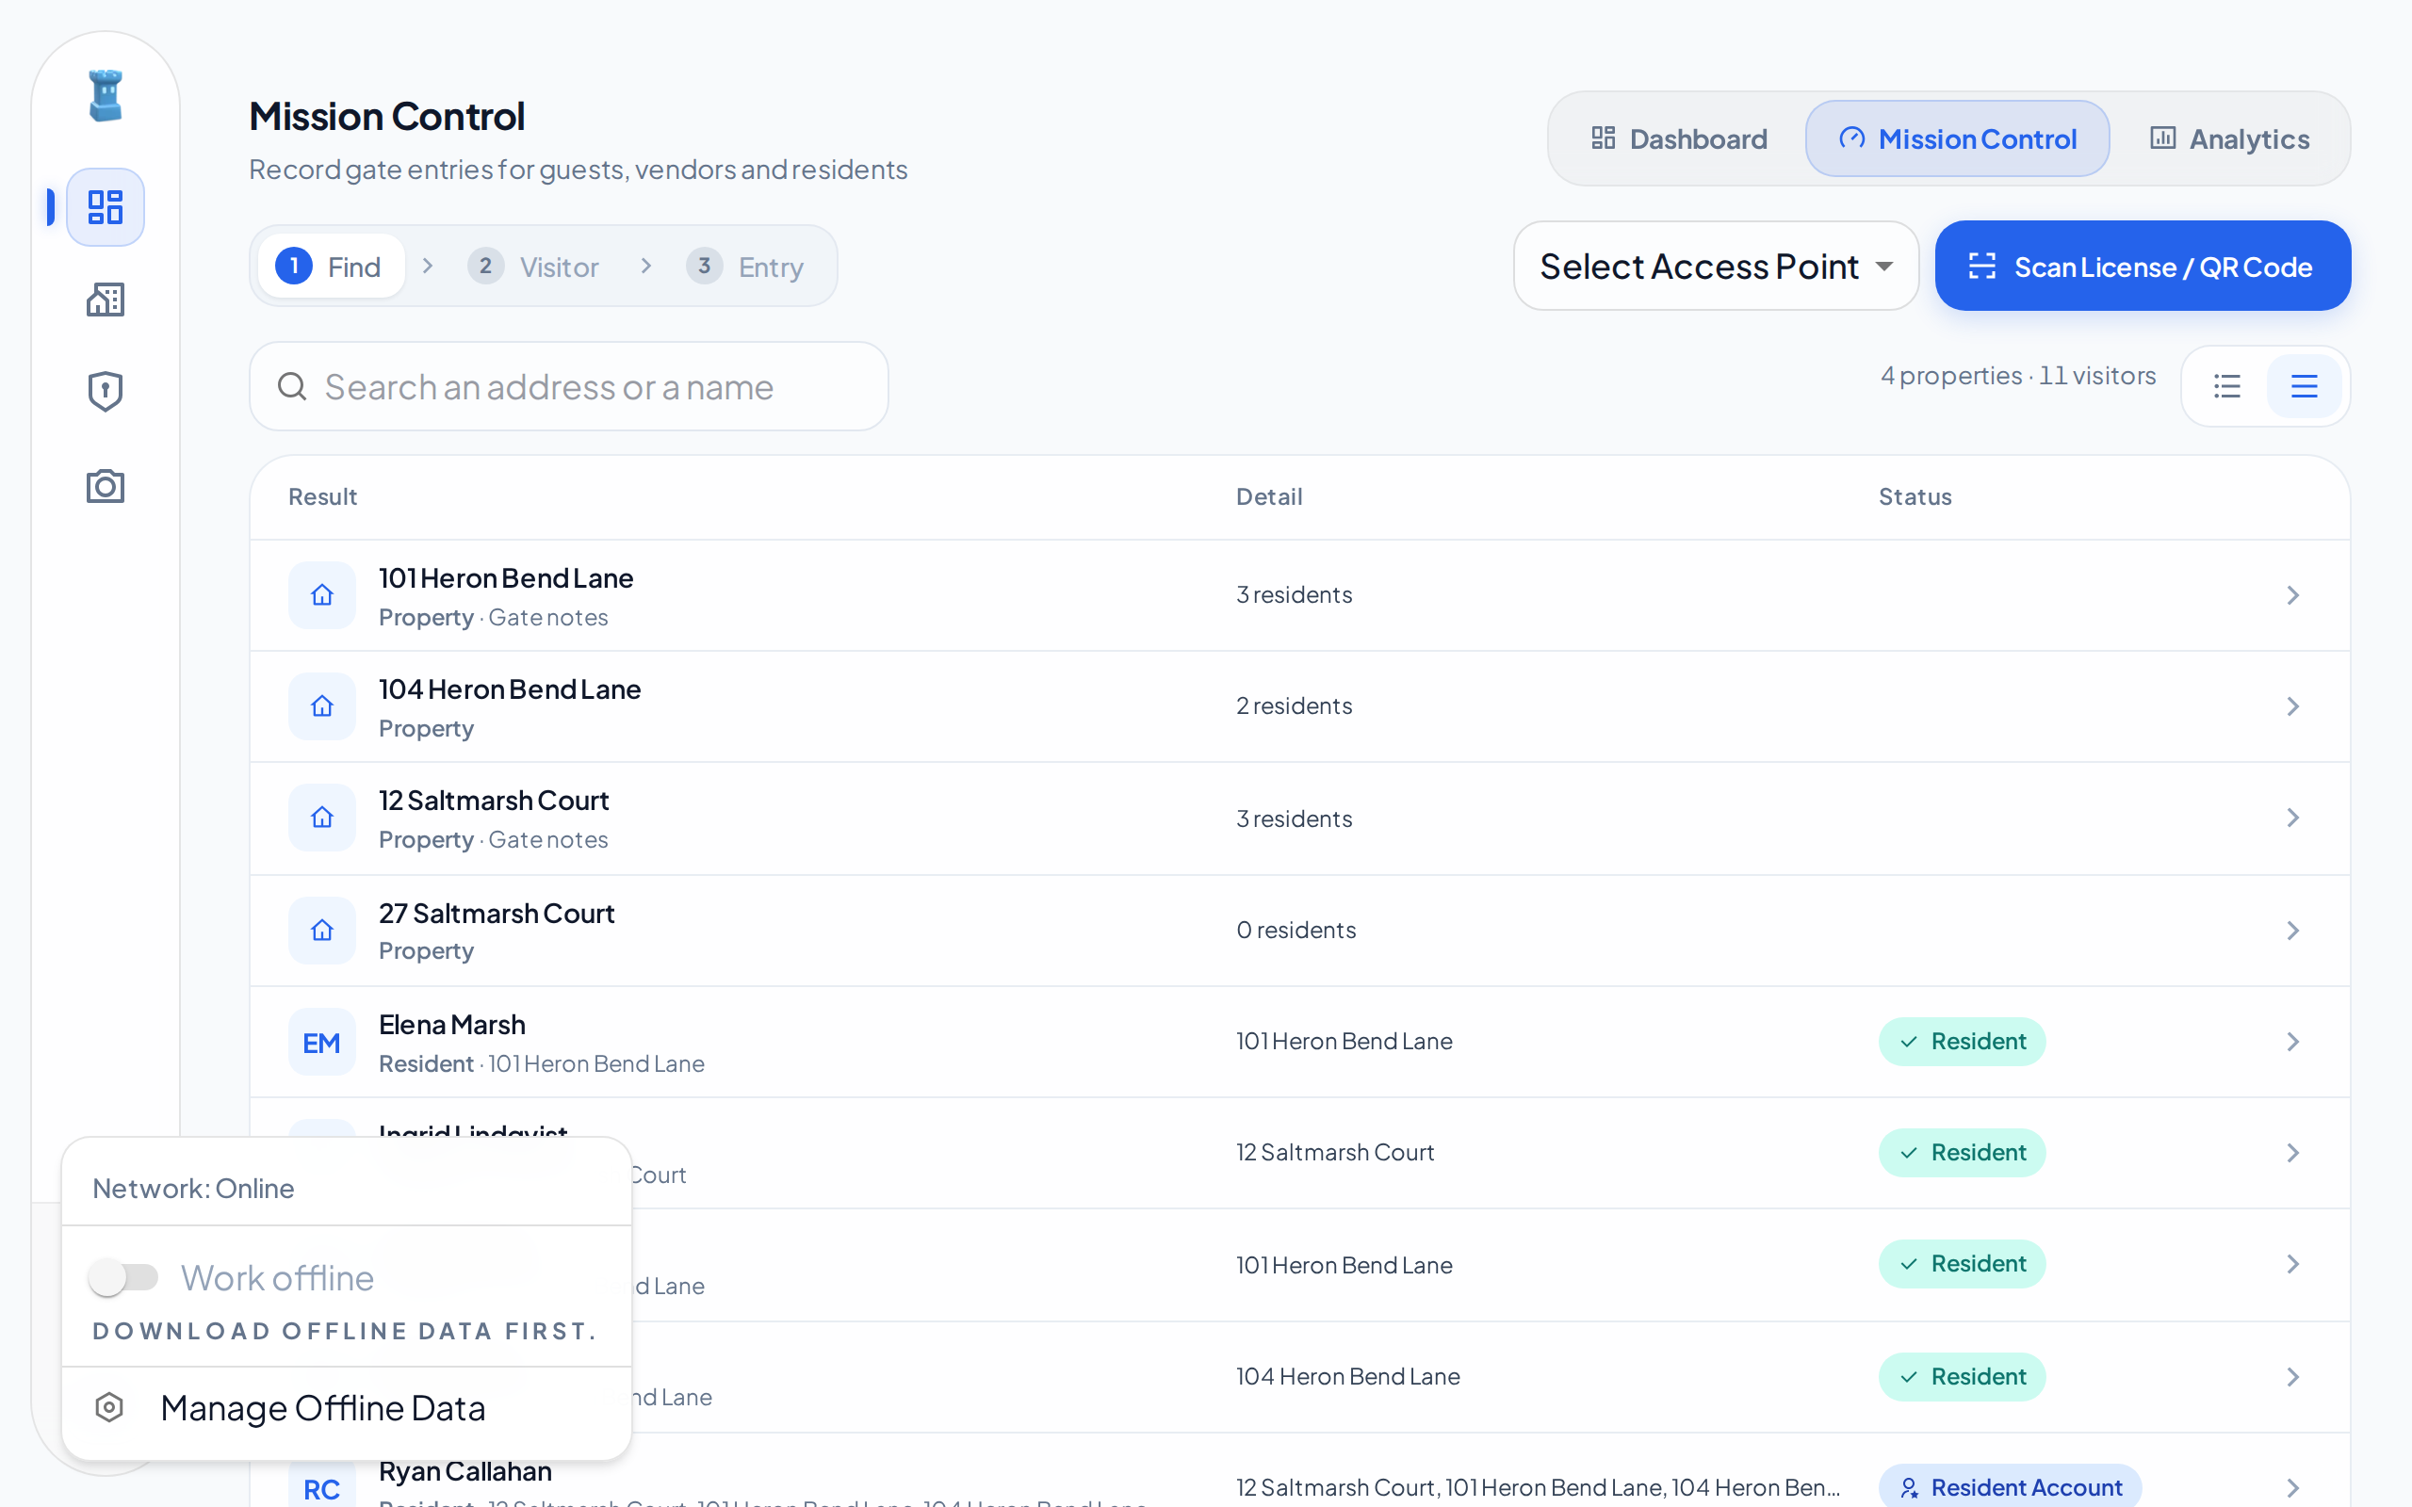2412x1507 pixels.
Task: Click house icon for 27 Saltmarsh Court
Action: click(322, 931)
